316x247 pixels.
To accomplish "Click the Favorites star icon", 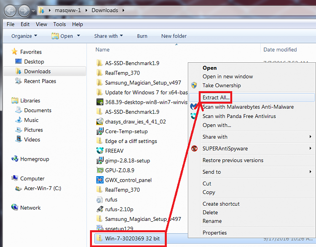I will click(14, 51).
